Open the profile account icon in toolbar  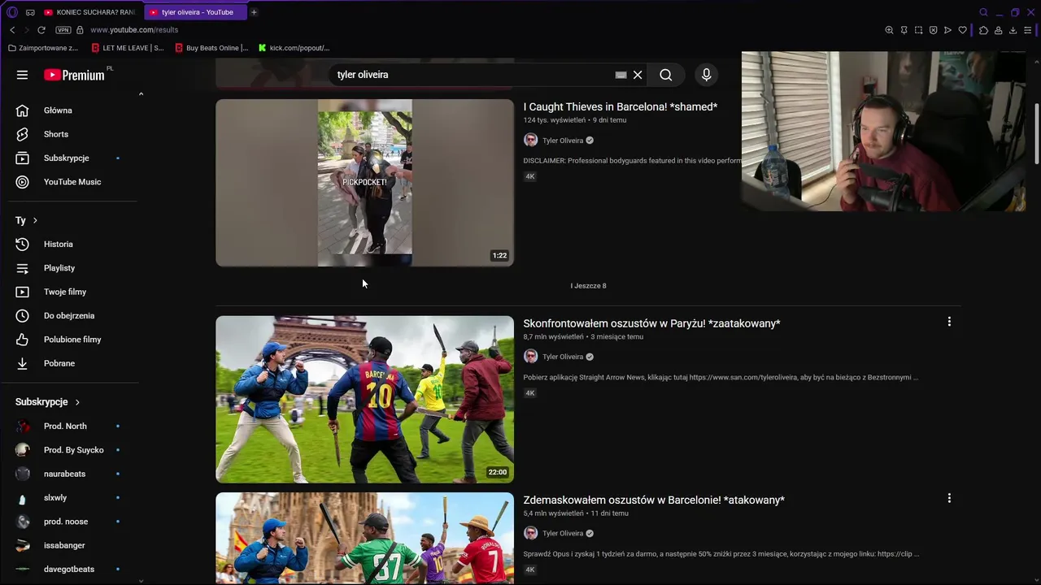(998, 30)
